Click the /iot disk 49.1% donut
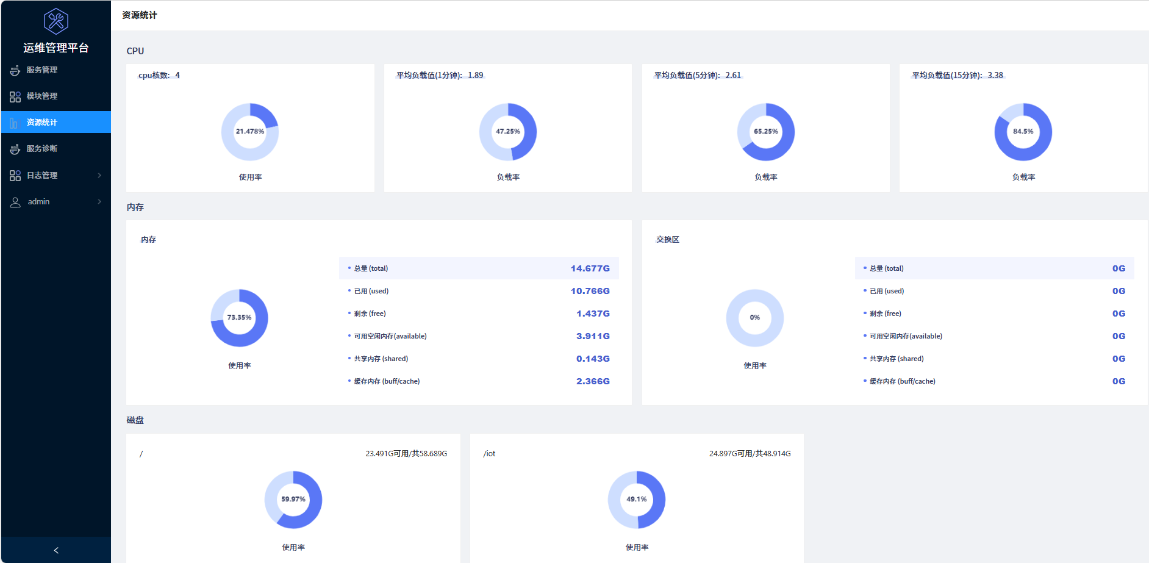 637,500
